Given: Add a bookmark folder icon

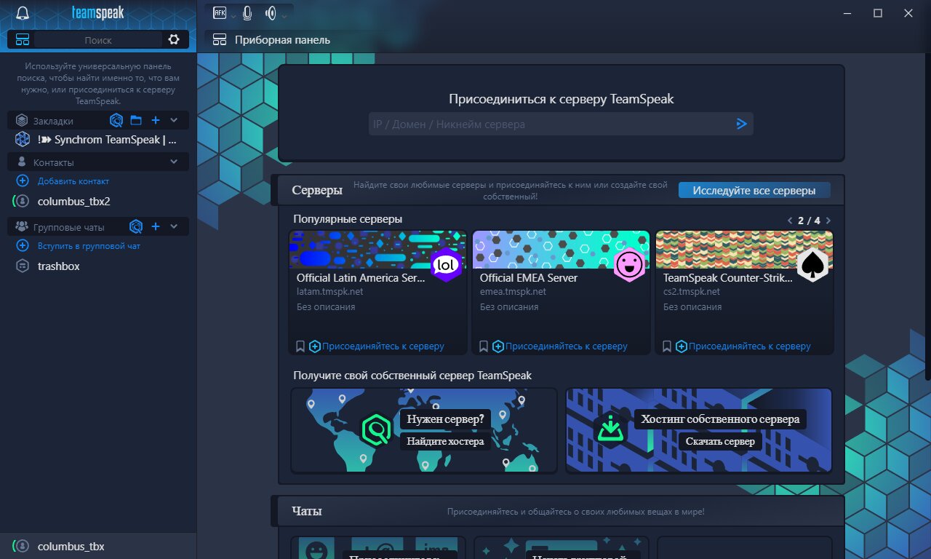Looking at the screenshot, I should coord(136,120).
